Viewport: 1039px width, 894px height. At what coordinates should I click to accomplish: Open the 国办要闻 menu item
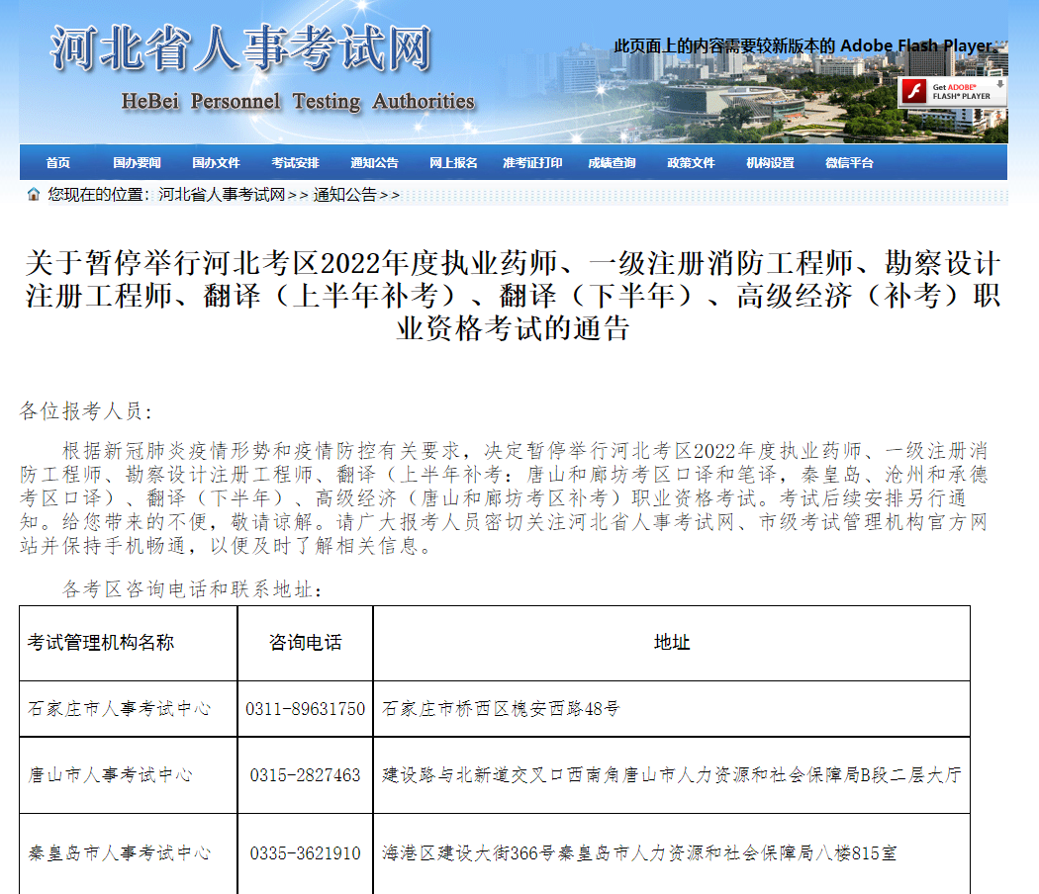(x=137, y=163)
